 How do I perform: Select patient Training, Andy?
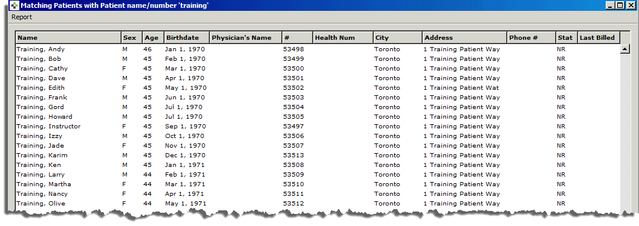click(x=317, y=49)
